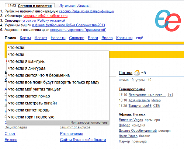Open the Спорт category link
184x149 pixels.
point(10,134)
